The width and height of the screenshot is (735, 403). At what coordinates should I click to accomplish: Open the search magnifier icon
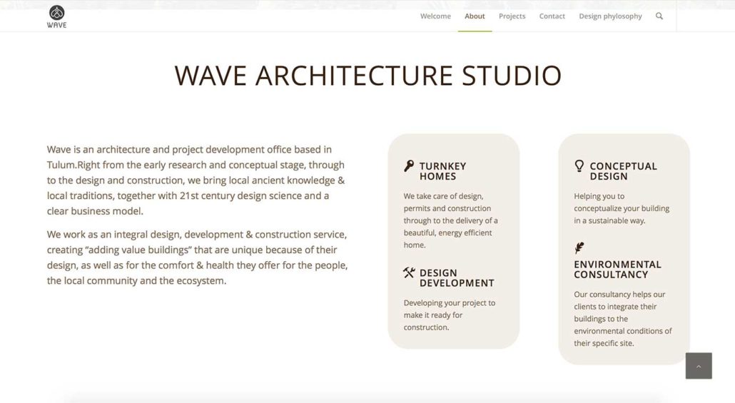point(659,16)
